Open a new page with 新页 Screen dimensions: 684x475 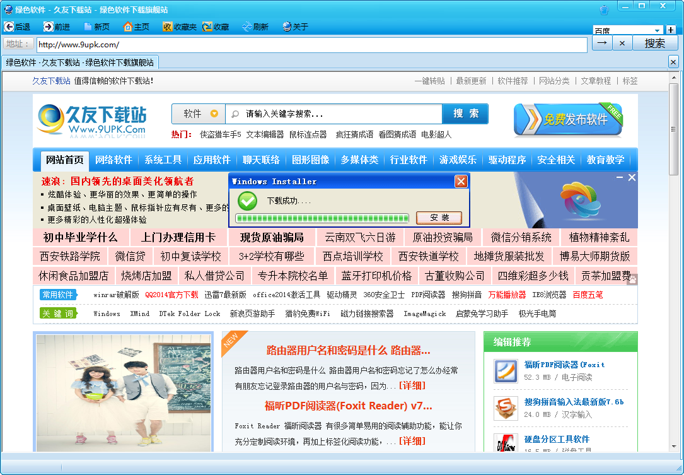(96, 26)
